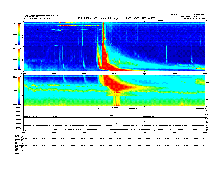
Task: Click the RAD1 spectrogram color bar
Action: coord(19,59)
